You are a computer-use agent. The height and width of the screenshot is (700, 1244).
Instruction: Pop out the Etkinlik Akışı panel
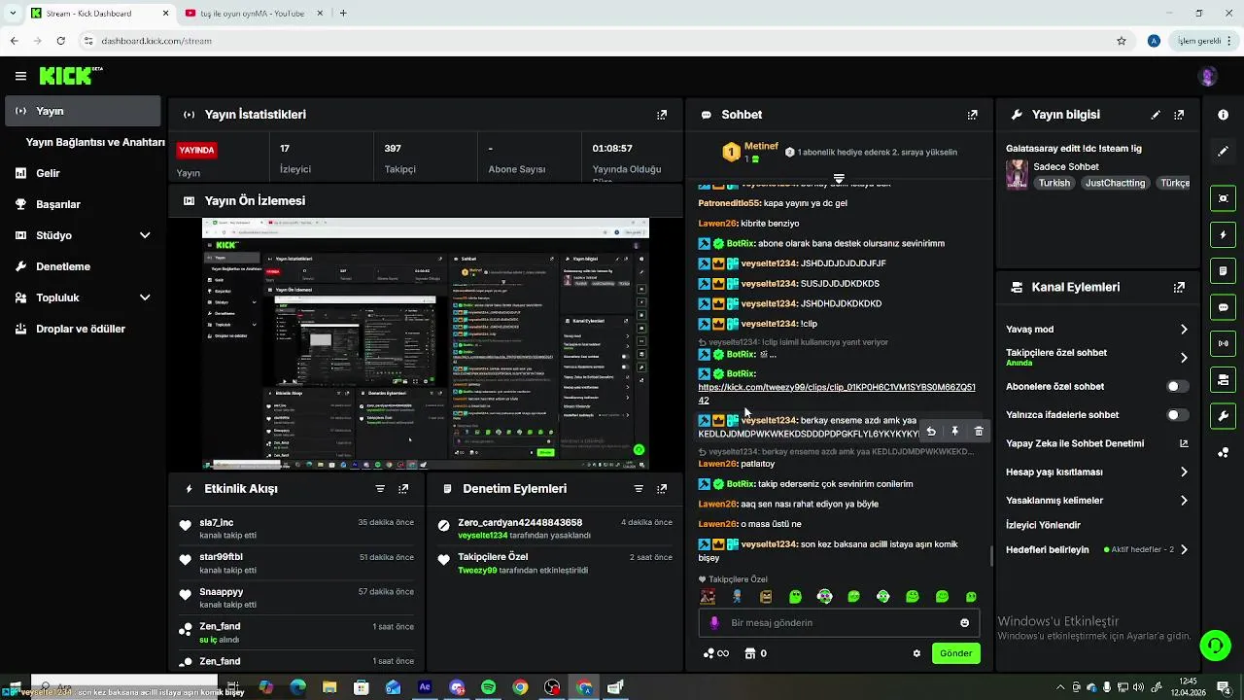point(403,489)
